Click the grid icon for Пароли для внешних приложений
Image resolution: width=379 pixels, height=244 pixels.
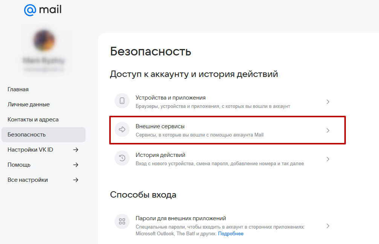pyautogui.click(x=122, y=221)
